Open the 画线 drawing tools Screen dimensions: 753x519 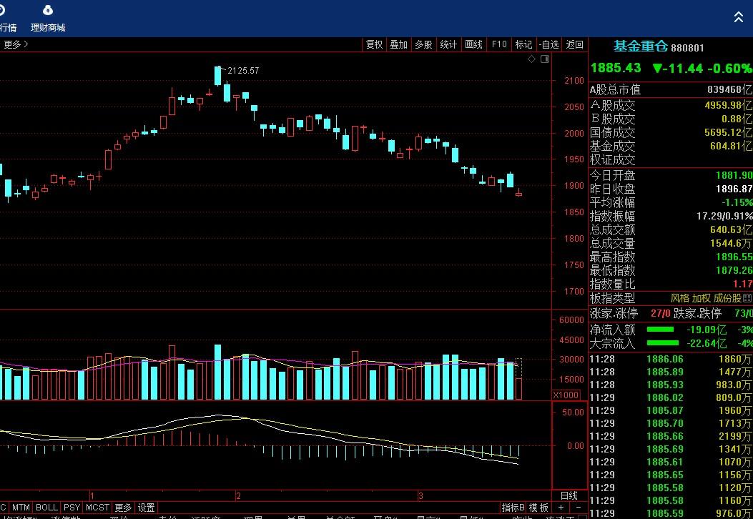[x=473, y=44]
